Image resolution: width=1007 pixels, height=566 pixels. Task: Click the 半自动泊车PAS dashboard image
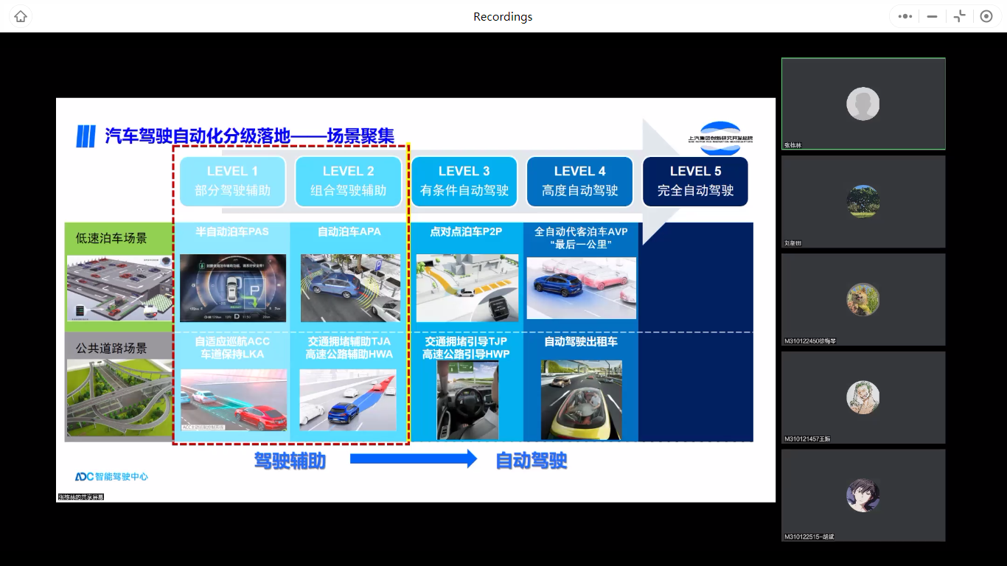232,288
